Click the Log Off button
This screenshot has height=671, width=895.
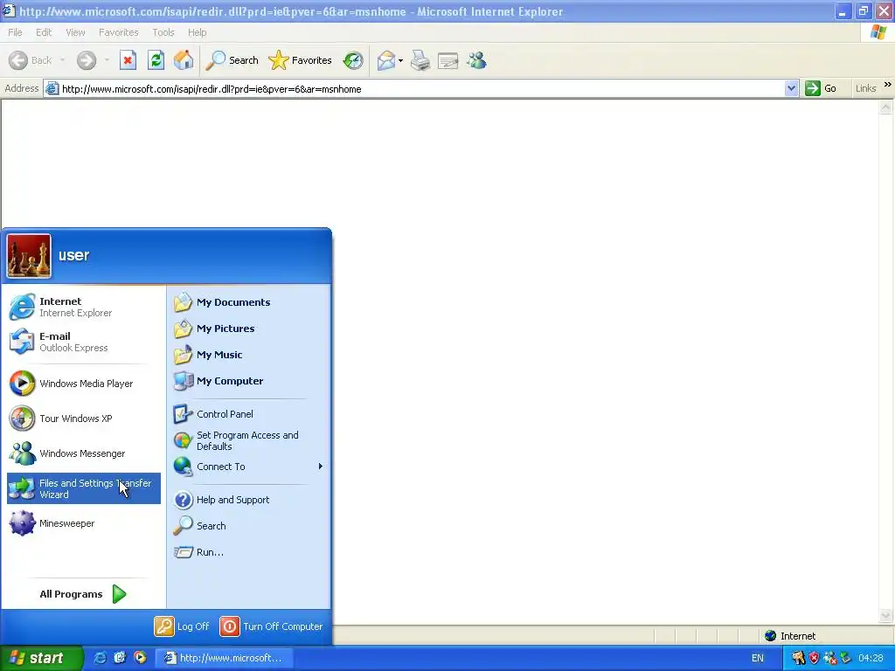point(182,626)
